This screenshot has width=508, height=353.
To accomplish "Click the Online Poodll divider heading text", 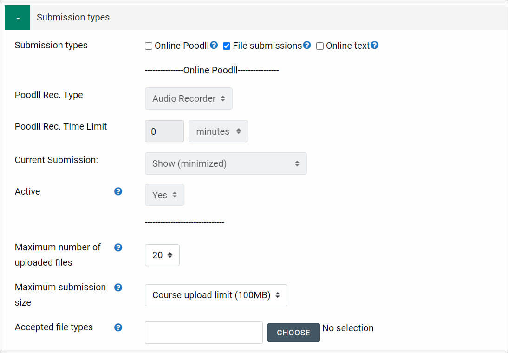I will [212, 70].
